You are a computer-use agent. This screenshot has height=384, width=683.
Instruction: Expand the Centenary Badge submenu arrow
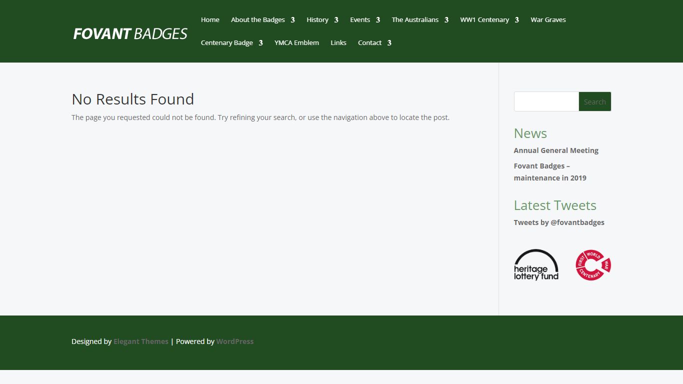pos(260,43)
